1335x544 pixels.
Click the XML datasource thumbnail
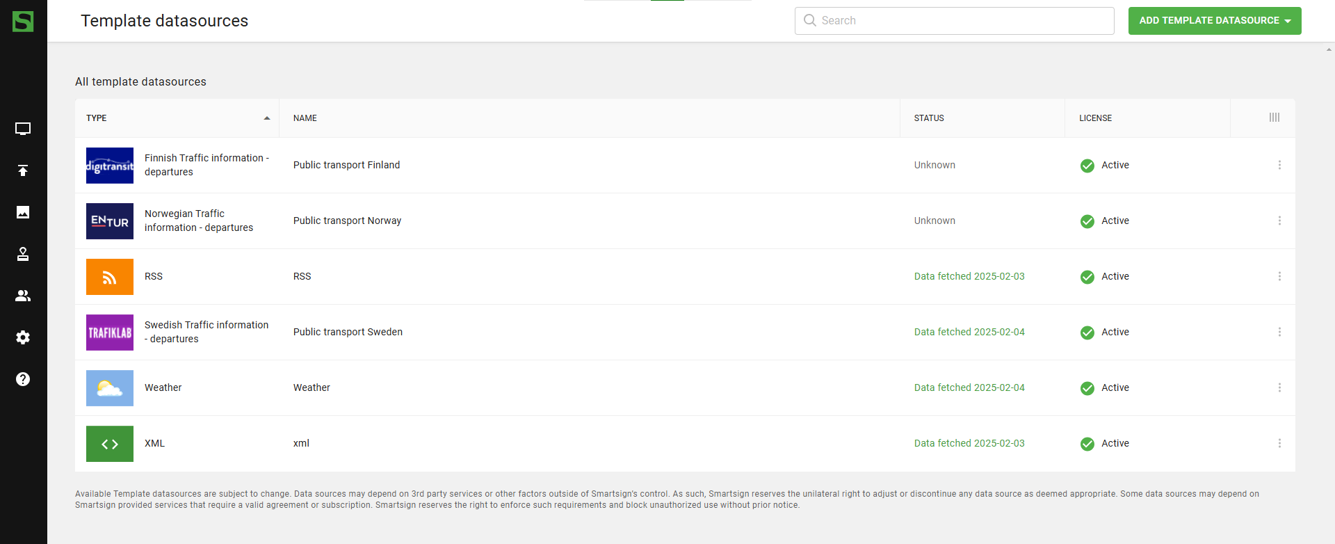(x=110, y=444)
